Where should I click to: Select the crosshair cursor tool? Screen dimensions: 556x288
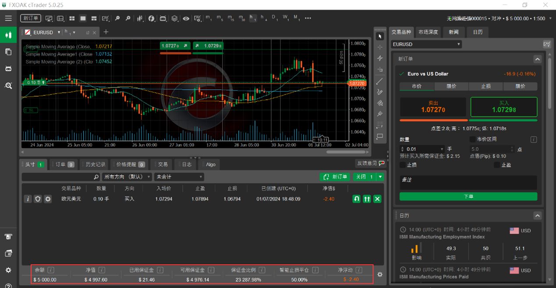pyautogui.click(x=380, y=47)
